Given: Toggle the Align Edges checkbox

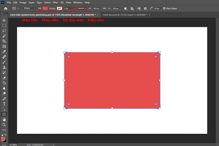Looking at the screenshot, I should pyautogui.click(x=164, y=8).
